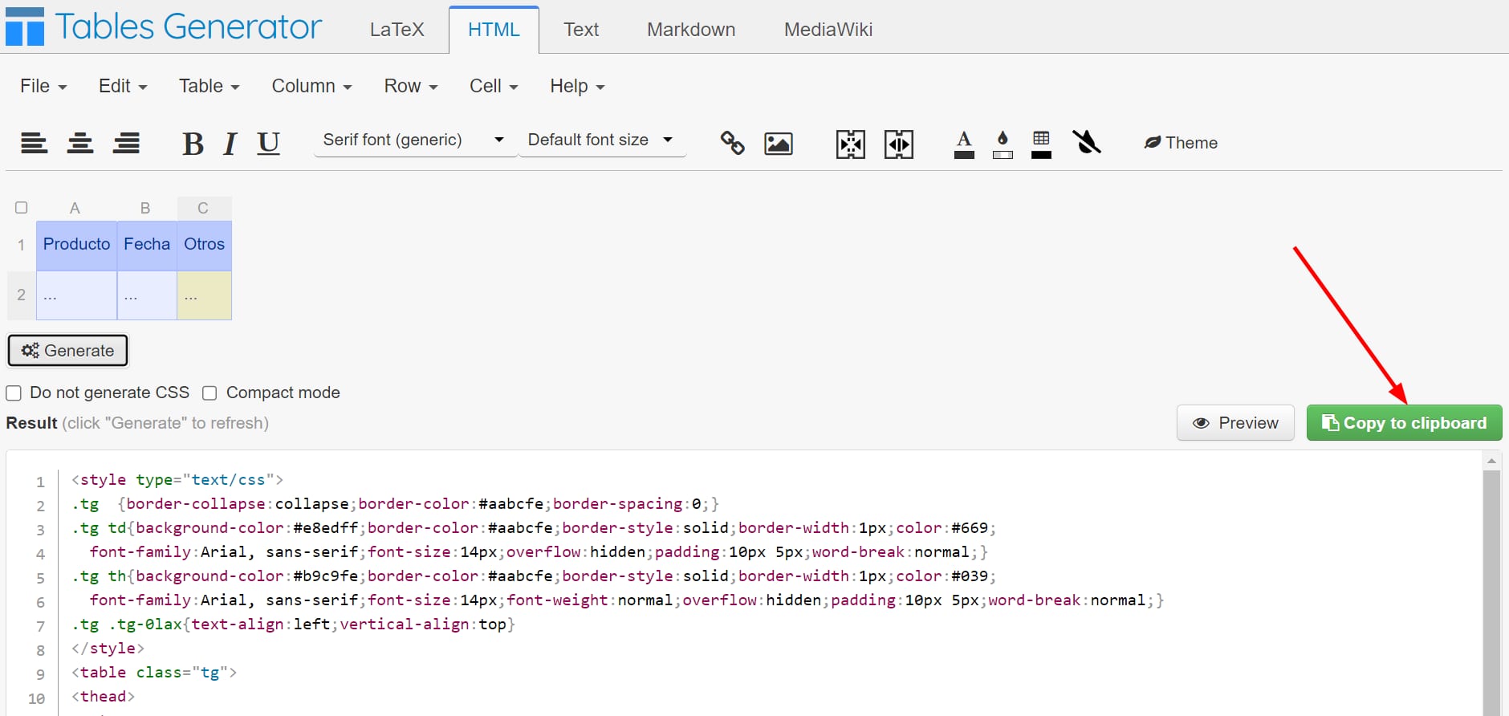Click the insert link icon
Viewport: 1509px width, 716px height.
point(732,144)
